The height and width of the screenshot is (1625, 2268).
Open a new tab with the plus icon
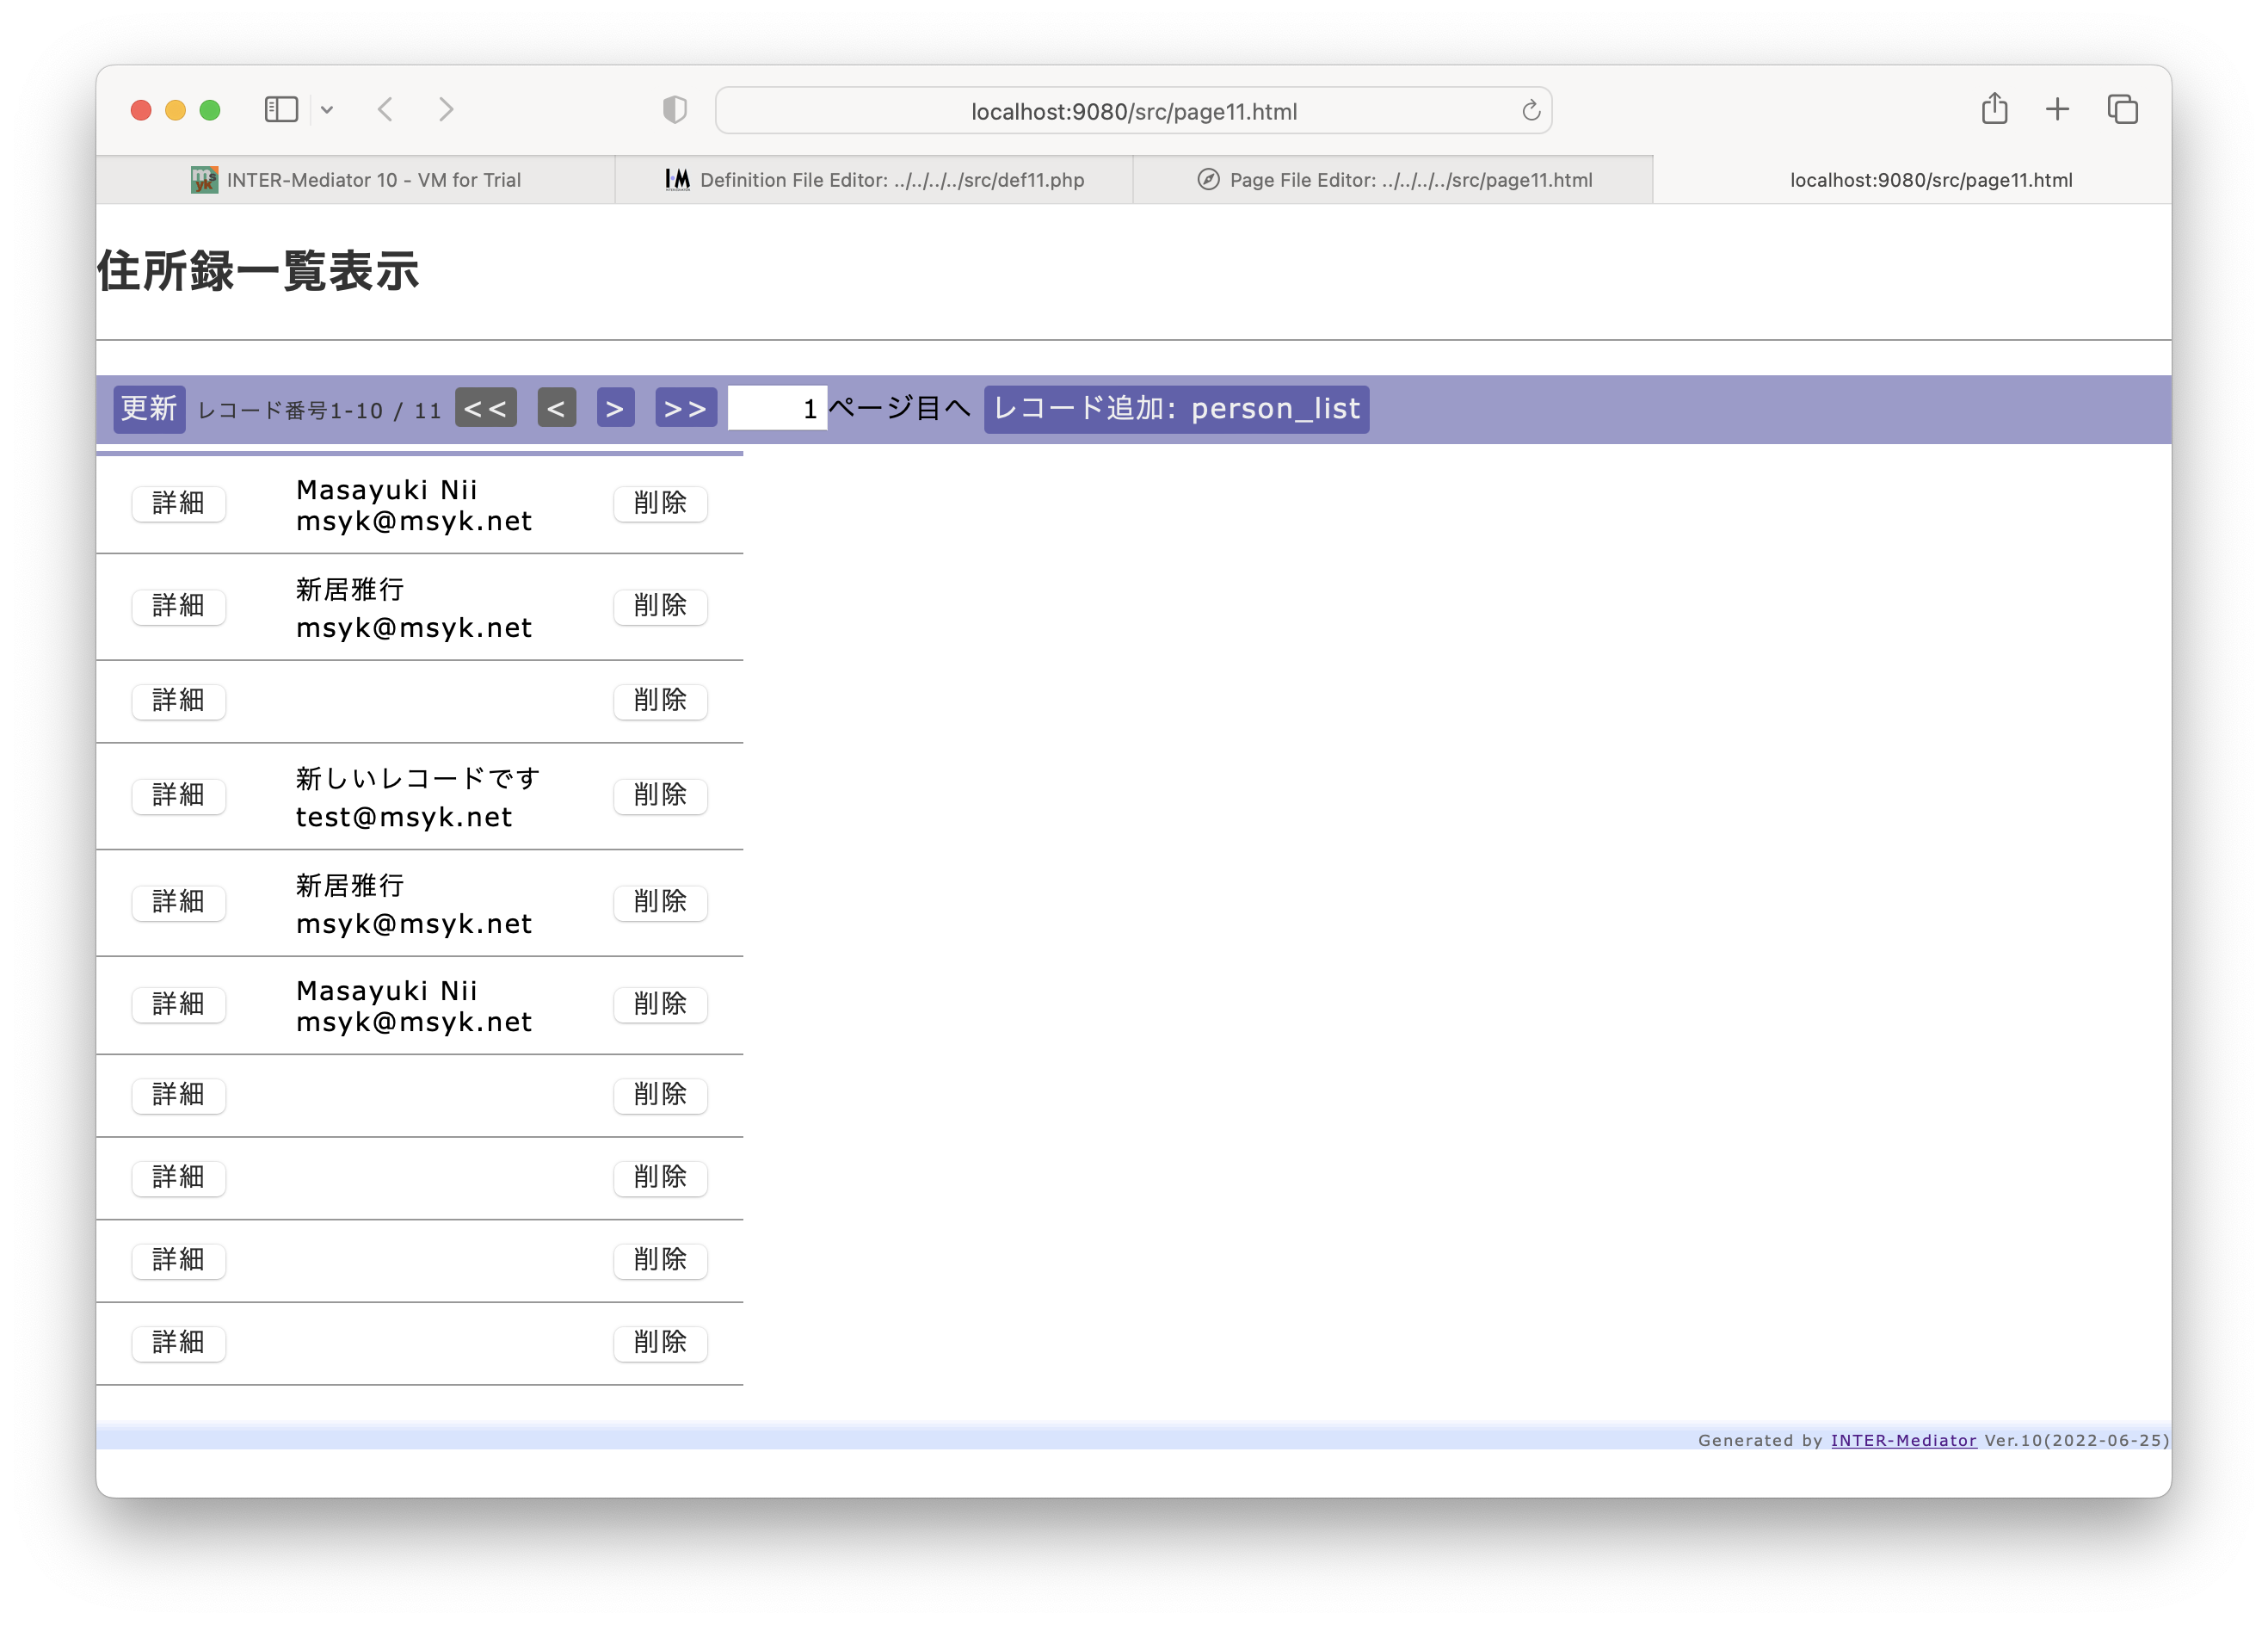[x=2057, y=109]
